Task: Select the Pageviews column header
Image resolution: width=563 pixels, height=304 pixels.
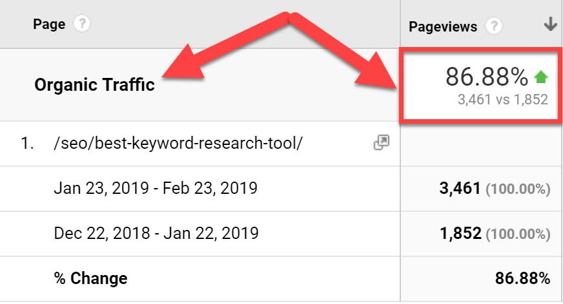Action: tap(443, 26)
